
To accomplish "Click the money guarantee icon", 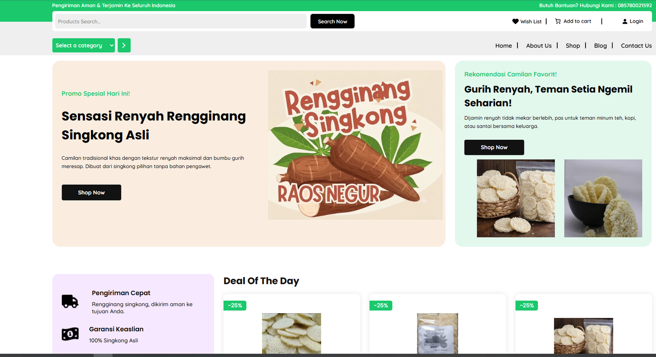I will point(70,334).
